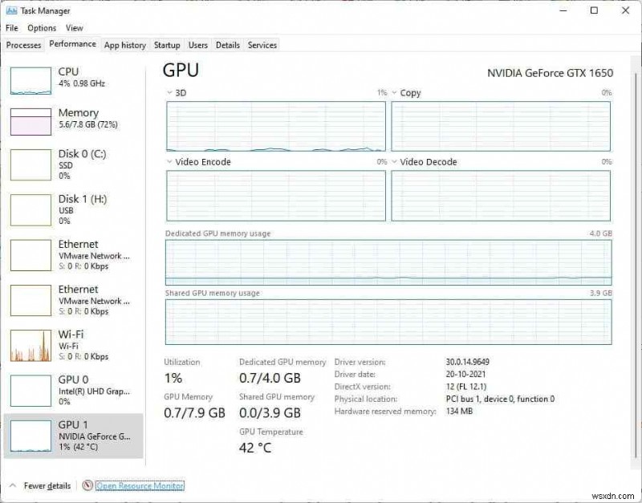Open the Copy graph selector chevron
The height and width of the screenshot is (503, 642).
pos(394,92)
